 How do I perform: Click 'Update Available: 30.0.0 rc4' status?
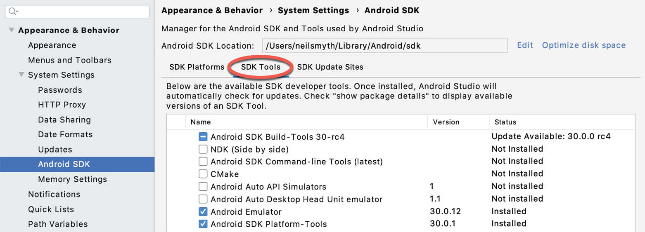(x=551, y=136)
